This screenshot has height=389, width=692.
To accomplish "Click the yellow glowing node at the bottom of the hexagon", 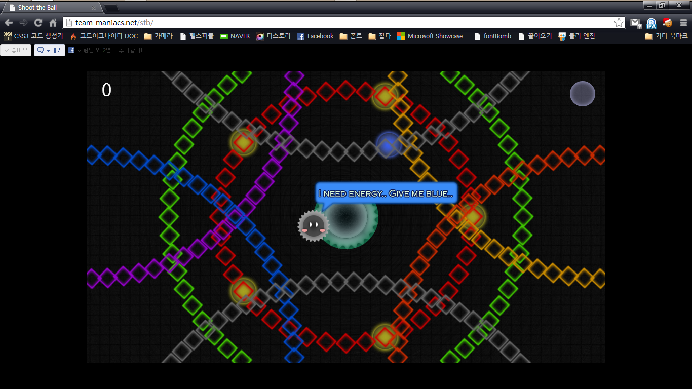I will (x=385, y=337).
